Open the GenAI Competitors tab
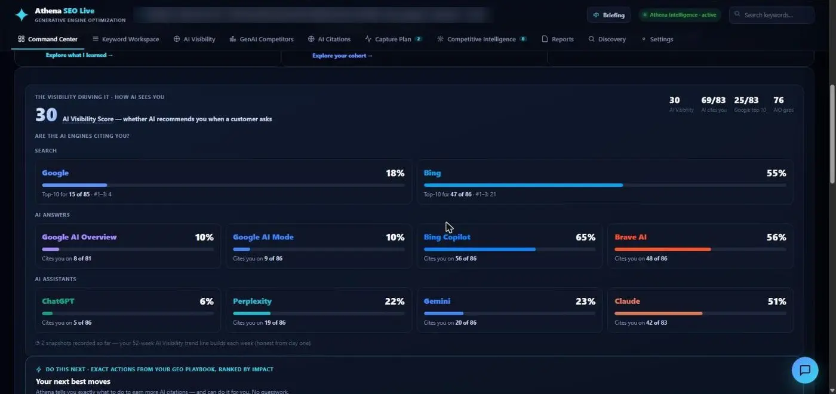 [262, 39]
